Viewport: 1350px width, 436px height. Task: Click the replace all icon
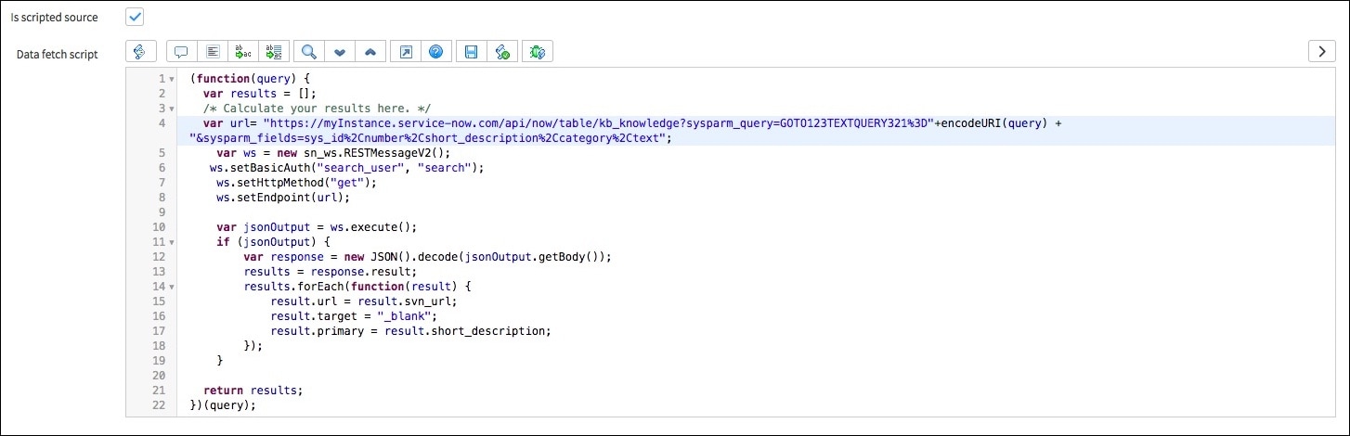(x=275, y=52)
